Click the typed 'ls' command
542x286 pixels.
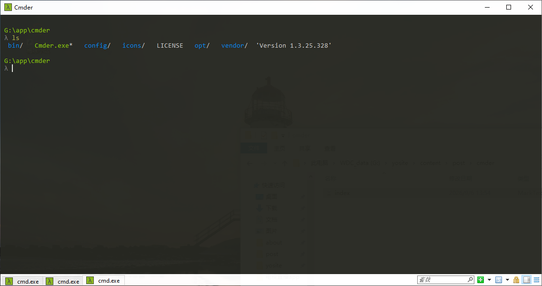click(x=16, y=38)
